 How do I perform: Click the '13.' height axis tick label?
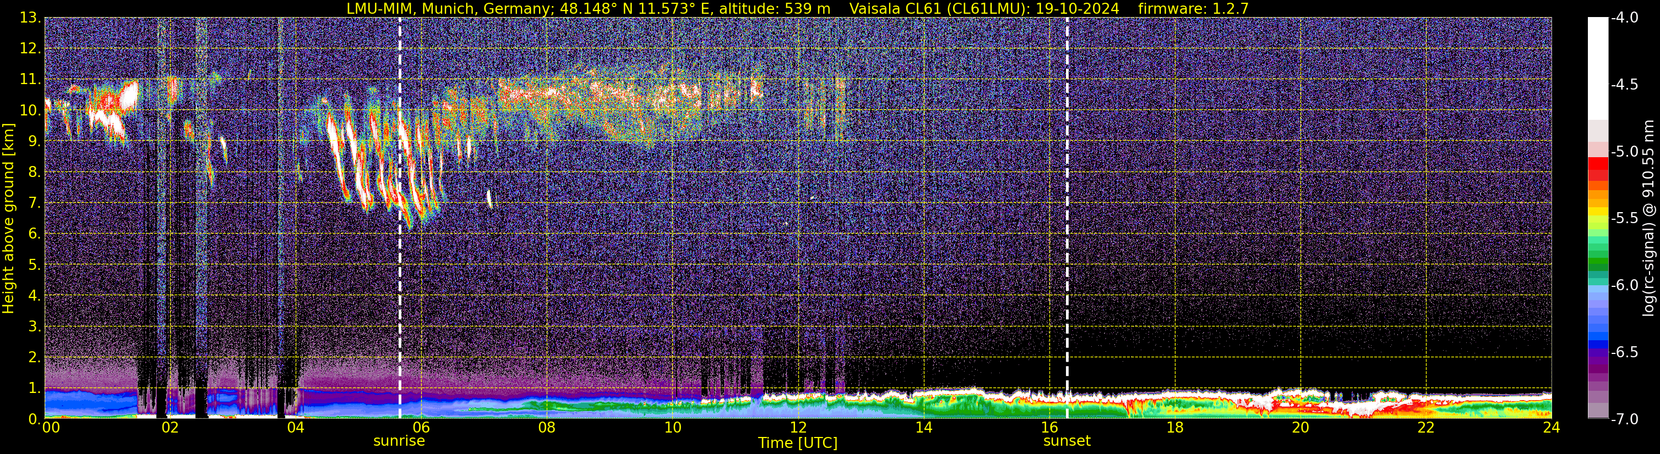[x=30, y=18]
